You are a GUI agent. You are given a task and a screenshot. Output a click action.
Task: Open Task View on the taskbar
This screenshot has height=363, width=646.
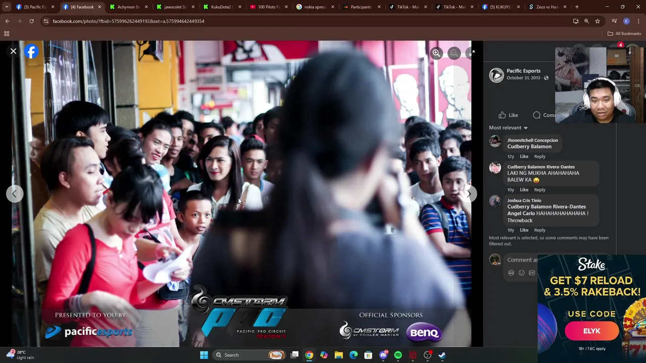(295, 355)
